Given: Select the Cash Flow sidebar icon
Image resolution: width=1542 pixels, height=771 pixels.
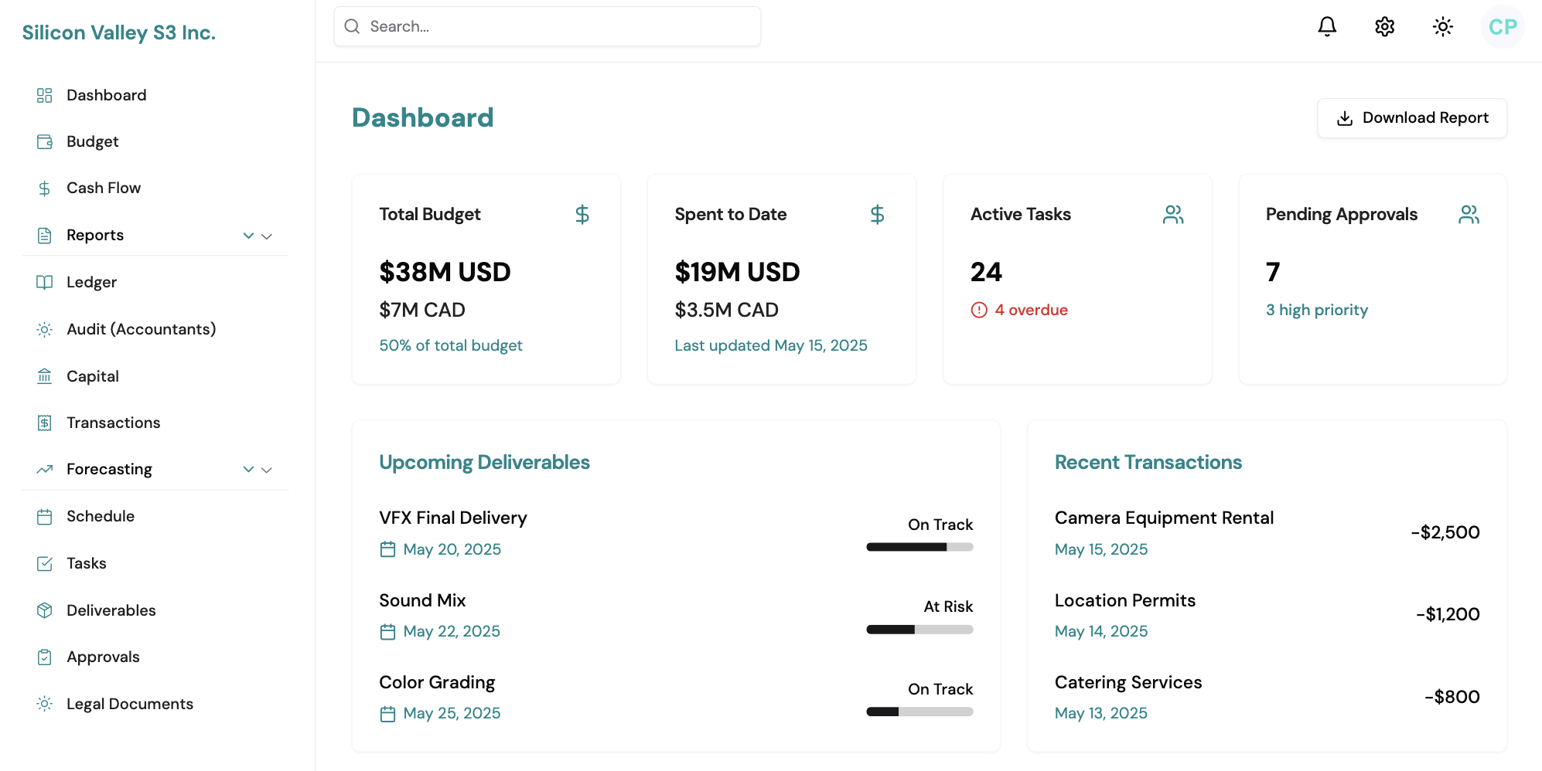Looking at the screenshot, I should coord(44,188).
